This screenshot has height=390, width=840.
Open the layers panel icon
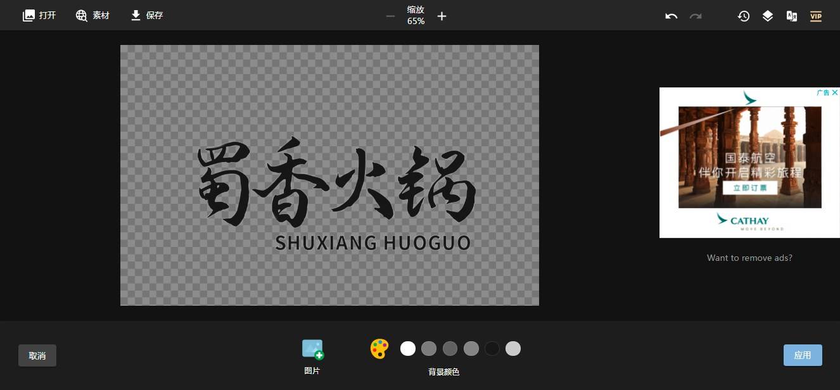(768, 16)
